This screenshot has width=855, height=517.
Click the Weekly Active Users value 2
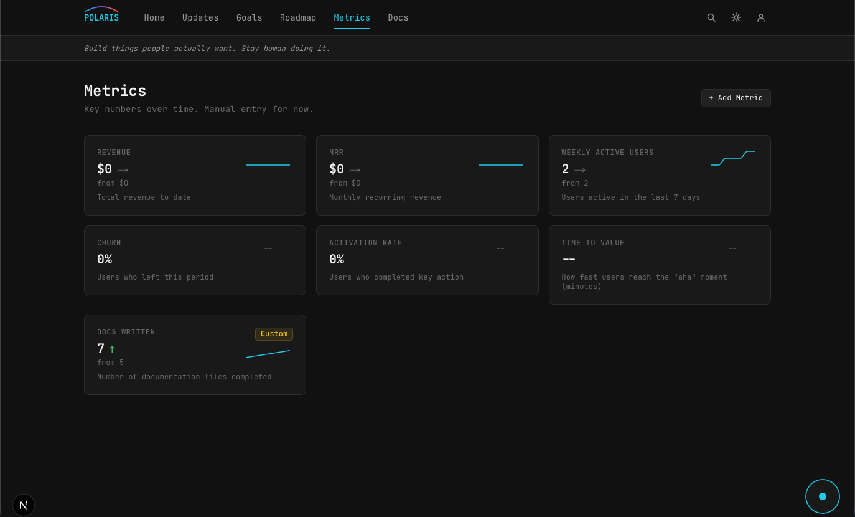(565, 169)
